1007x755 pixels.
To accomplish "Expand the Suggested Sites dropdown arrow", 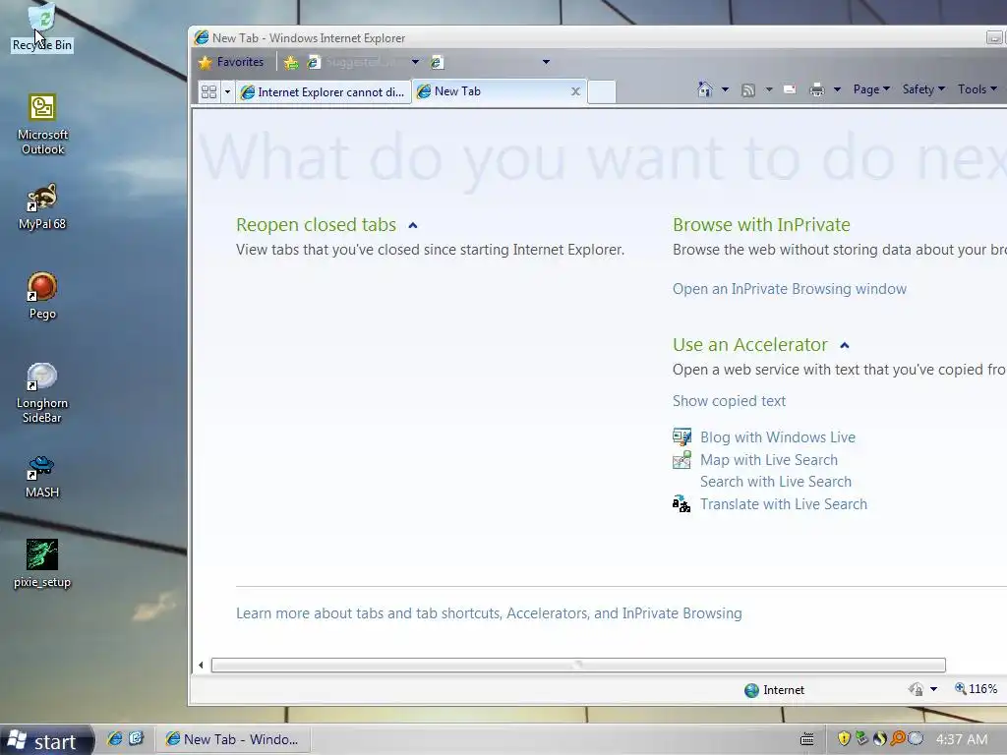I will point(416,62).
